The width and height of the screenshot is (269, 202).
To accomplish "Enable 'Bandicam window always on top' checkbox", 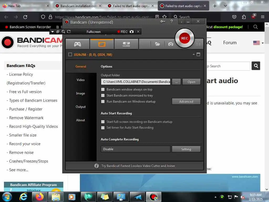I will 103,89.
